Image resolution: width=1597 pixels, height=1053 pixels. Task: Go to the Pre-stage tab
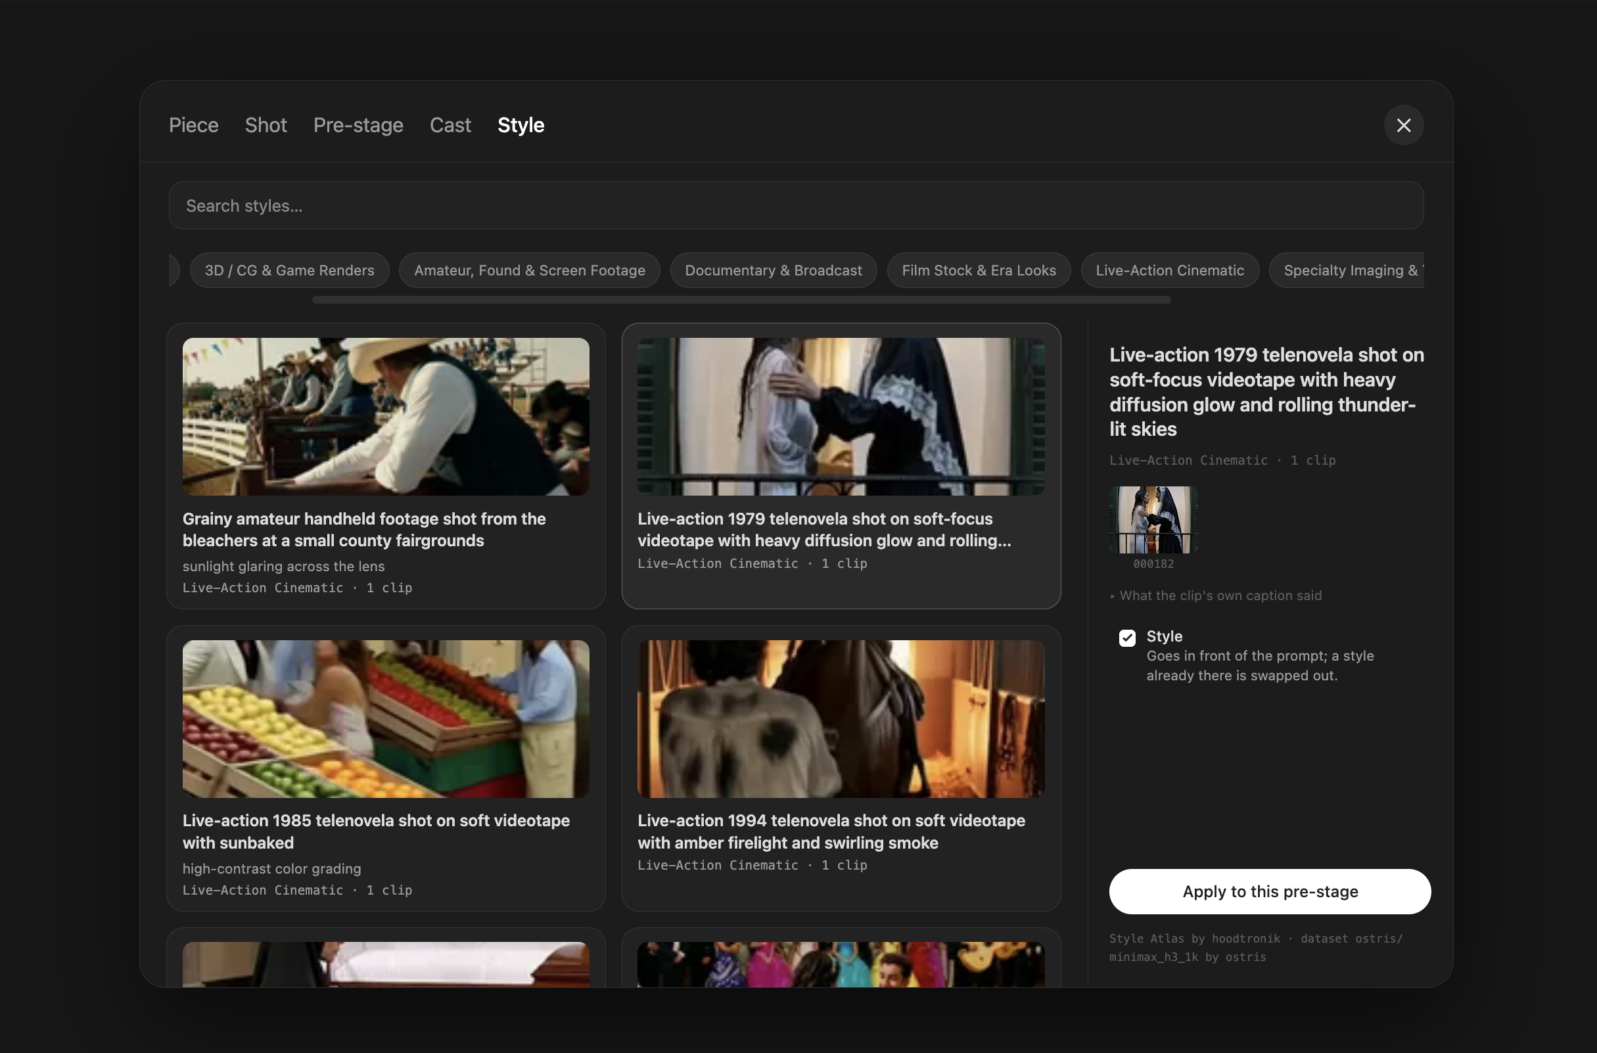click(358, 125)
